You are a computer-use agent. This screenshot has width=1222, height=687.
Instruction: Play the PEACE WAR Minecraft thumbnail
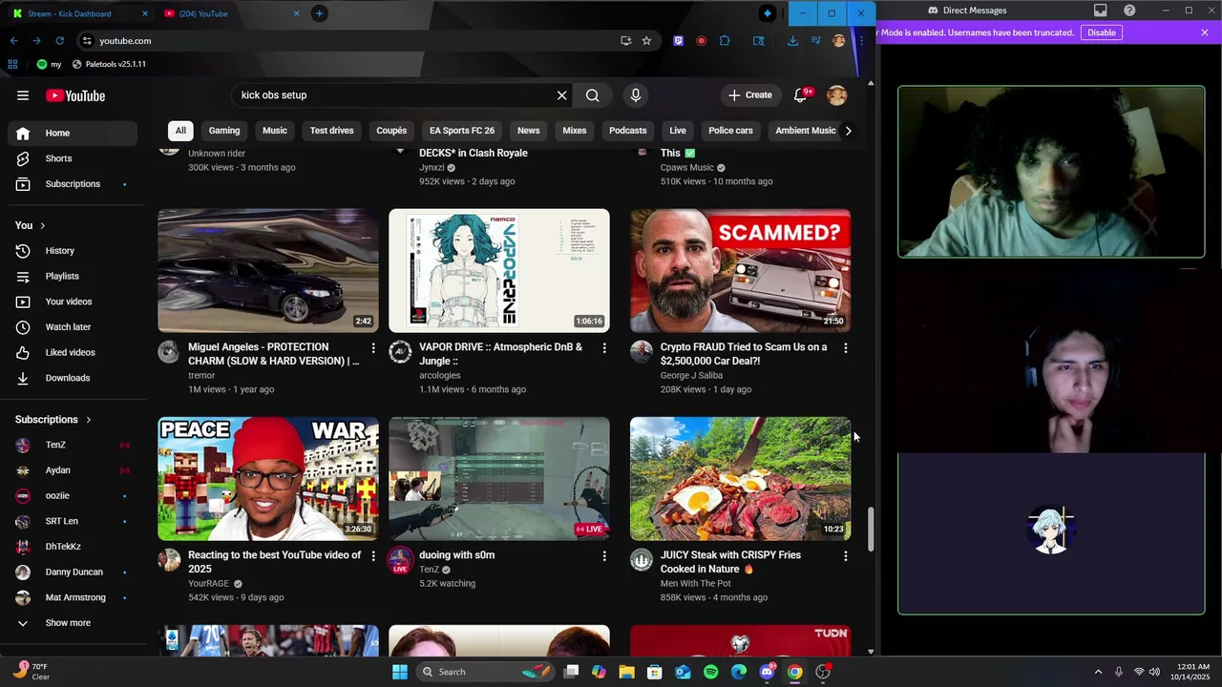pos(268,479)
